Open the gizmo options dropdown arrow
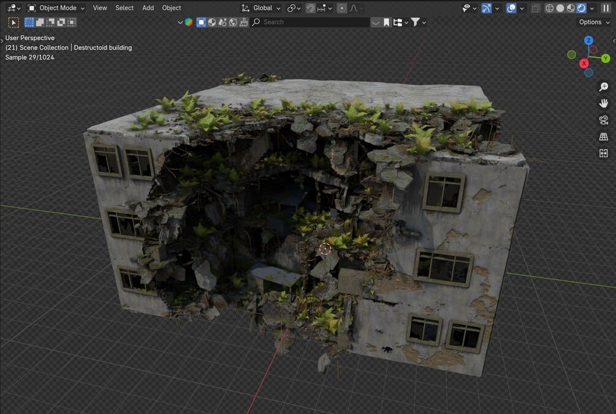The height and width of the screenshot is (414, 616). (x=497, y=8)
